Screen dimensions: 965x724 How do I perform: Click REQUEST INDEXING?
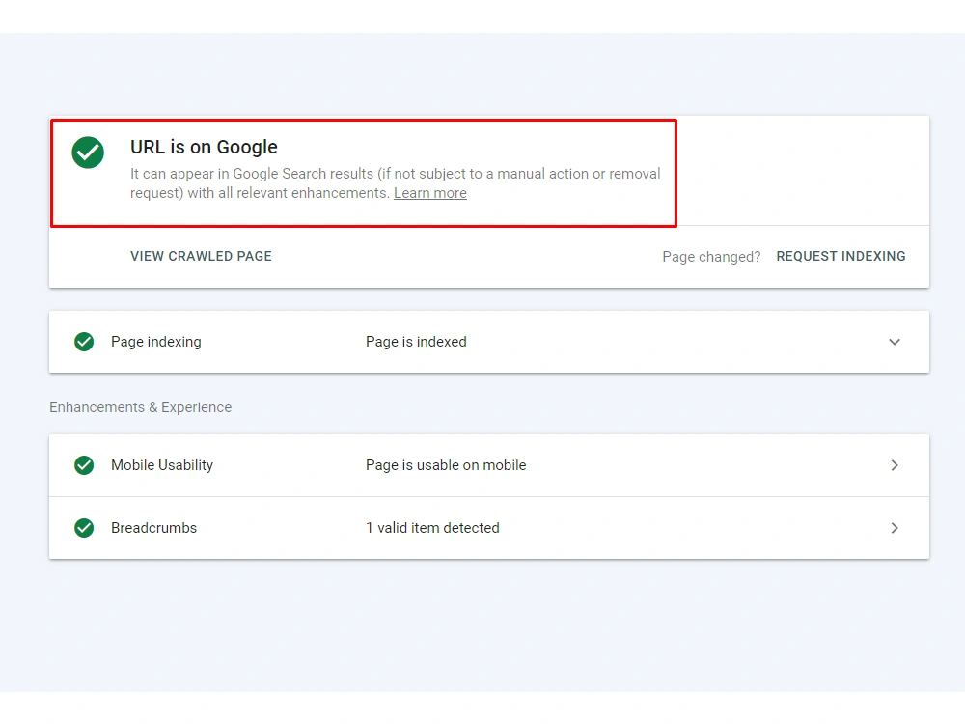click(x=841, y=256)
